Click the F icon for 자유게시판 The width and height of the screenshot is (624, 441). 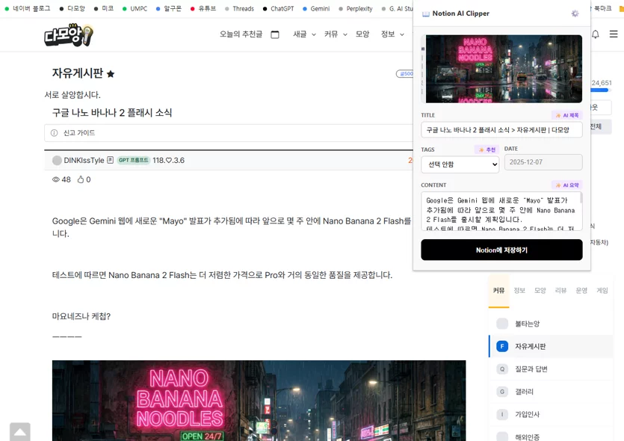[x=502, y=346]
